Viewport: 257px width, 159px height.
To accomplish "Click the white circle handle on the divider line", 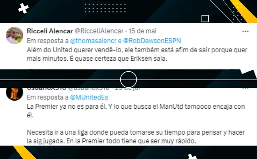I will [x=128, y=79].
